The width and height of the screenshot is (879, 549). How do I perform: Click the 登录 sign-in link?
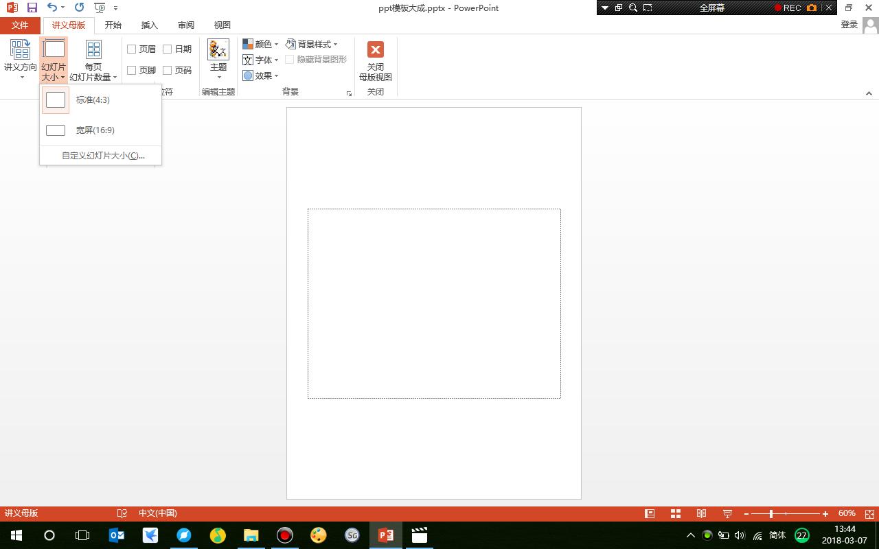click(849, 23)
